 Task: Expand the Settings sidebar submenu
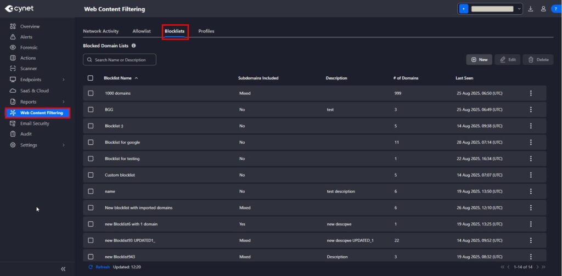coord(64,145)
